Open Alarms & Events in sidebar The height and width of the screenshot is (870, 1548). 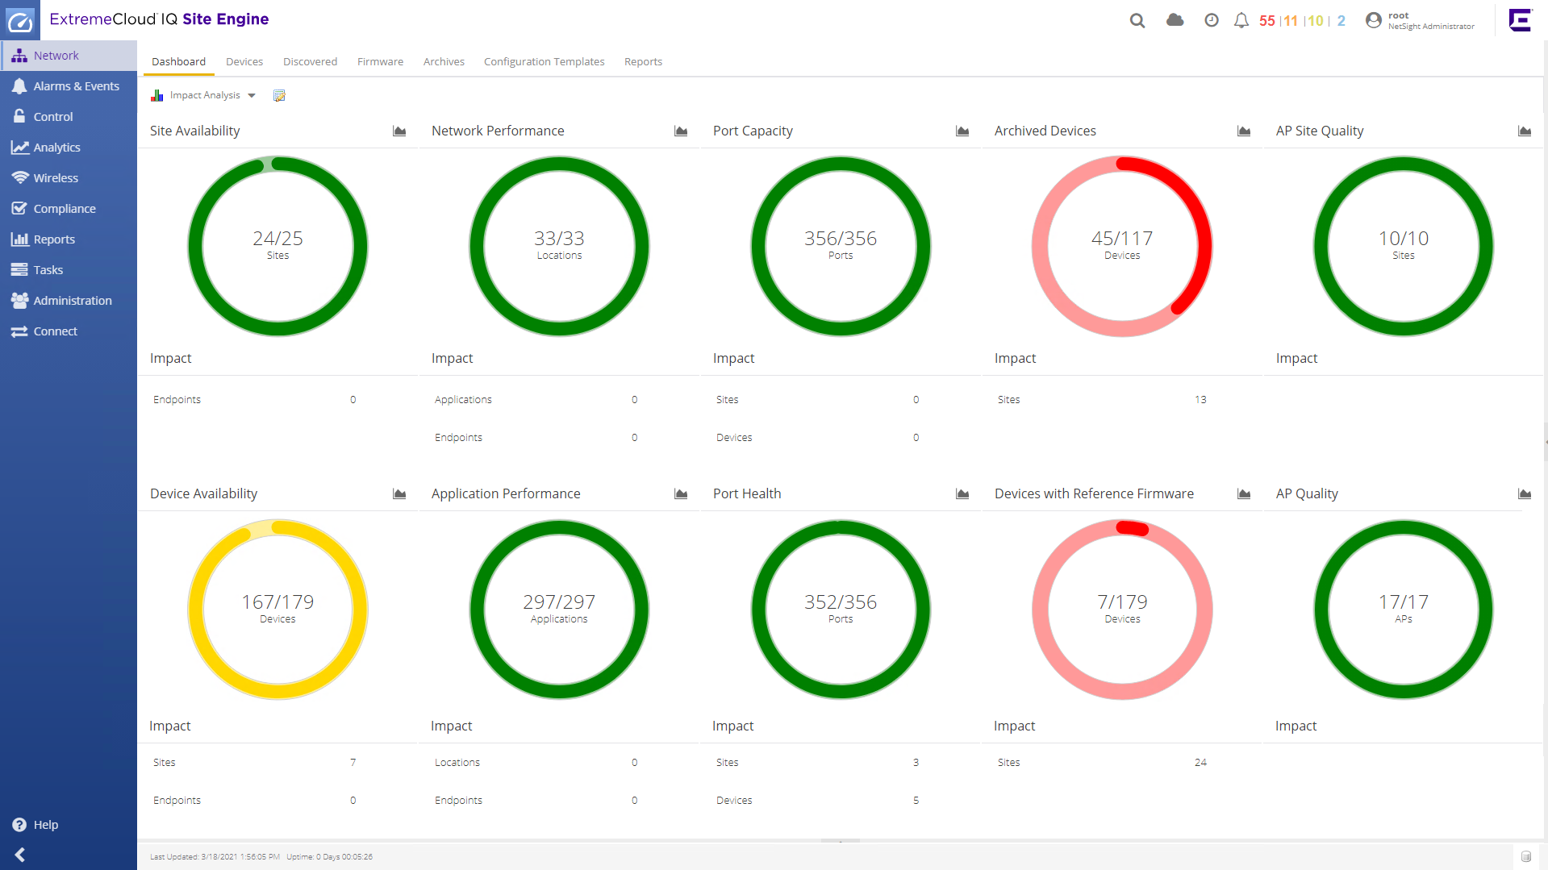tap(69, 86)
